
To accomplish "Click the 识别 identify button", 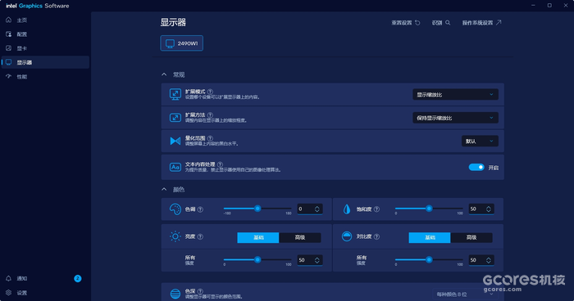I will point(441,23).
